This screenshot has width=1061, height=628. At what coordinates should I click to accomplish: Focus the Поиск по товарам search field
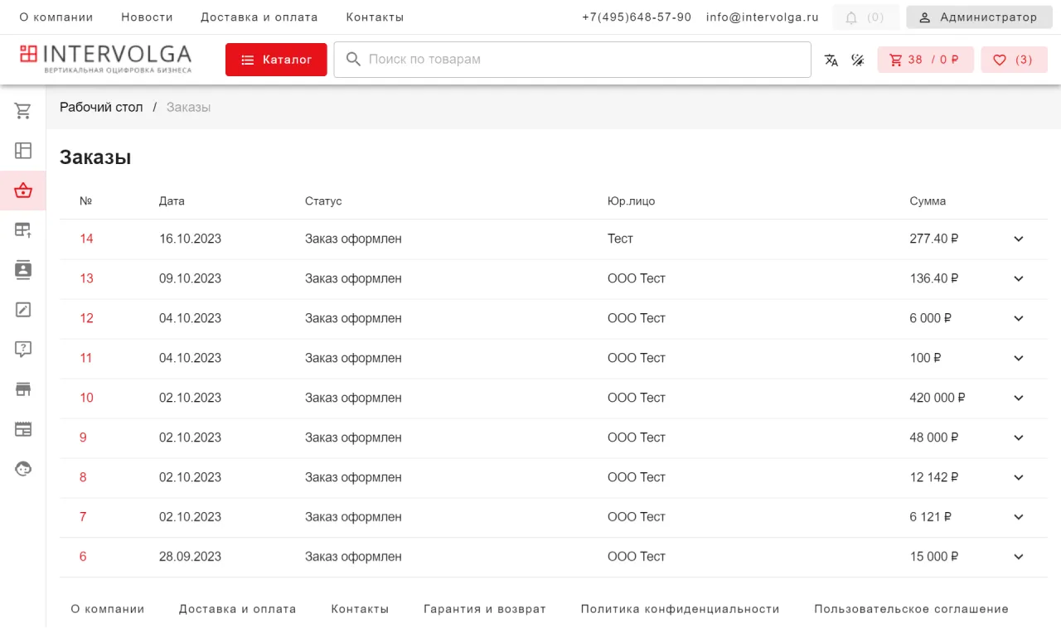click(572, 60)
